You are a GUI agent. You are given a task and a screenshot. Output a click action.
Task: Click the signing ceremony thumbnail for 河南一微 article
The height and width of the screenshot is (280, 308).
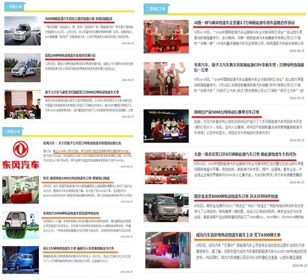point(166,37)
